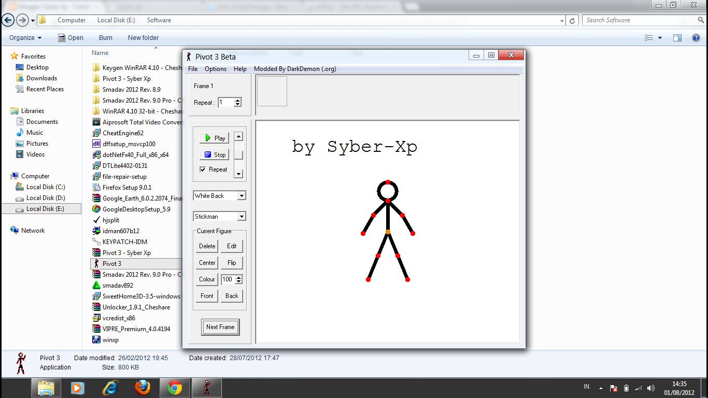
Task: Click the figure size field showing 100
Action: 228,279
